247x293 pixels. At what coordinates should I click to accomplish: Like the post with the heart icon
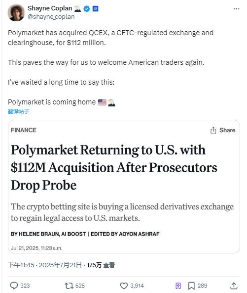click(x=124, y=286)
